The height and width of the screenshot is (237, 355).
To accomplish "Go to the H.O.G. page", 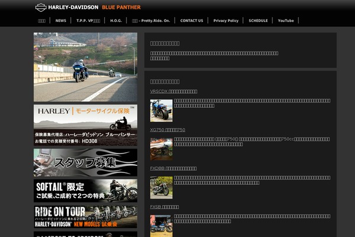I will 116,21.
